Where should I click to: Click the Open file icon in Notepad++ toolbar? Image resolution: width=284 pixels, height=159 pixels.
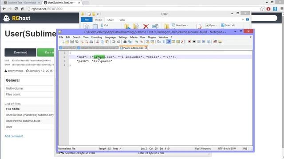pos(67,42)
